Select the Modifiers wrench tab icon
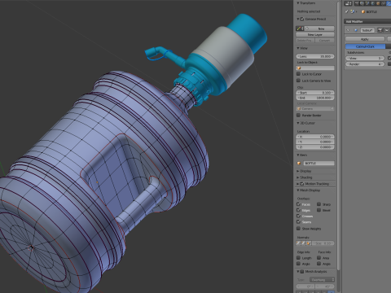 tap(389, 3)
